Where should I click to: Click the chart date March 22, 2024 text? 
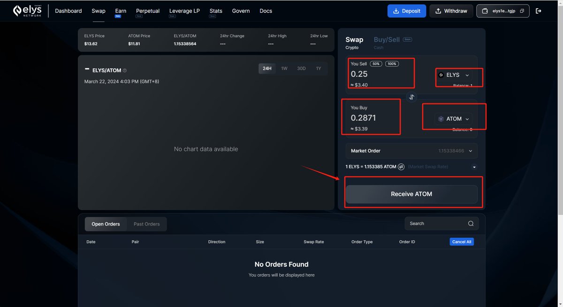(x=122, y=81)
